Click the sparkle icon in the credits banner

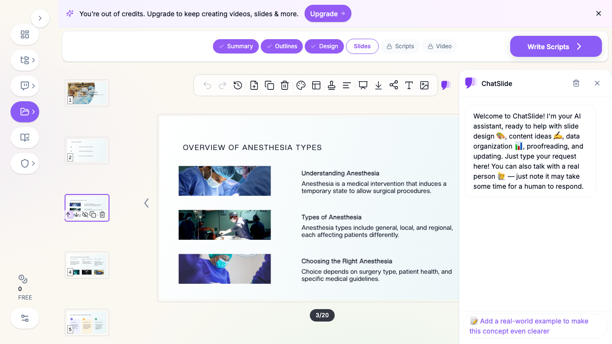pyautogui.click(x=70, y=13)
